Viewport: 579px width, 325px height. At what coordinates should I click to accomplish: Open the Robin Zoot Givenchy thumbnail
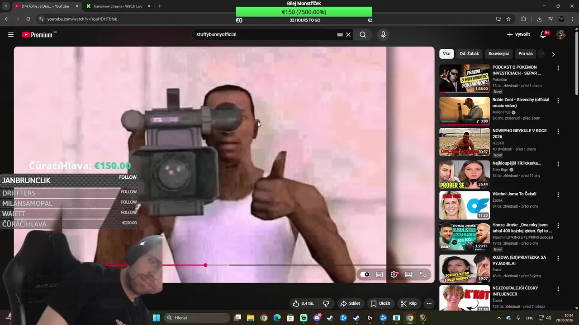[465, 111]
